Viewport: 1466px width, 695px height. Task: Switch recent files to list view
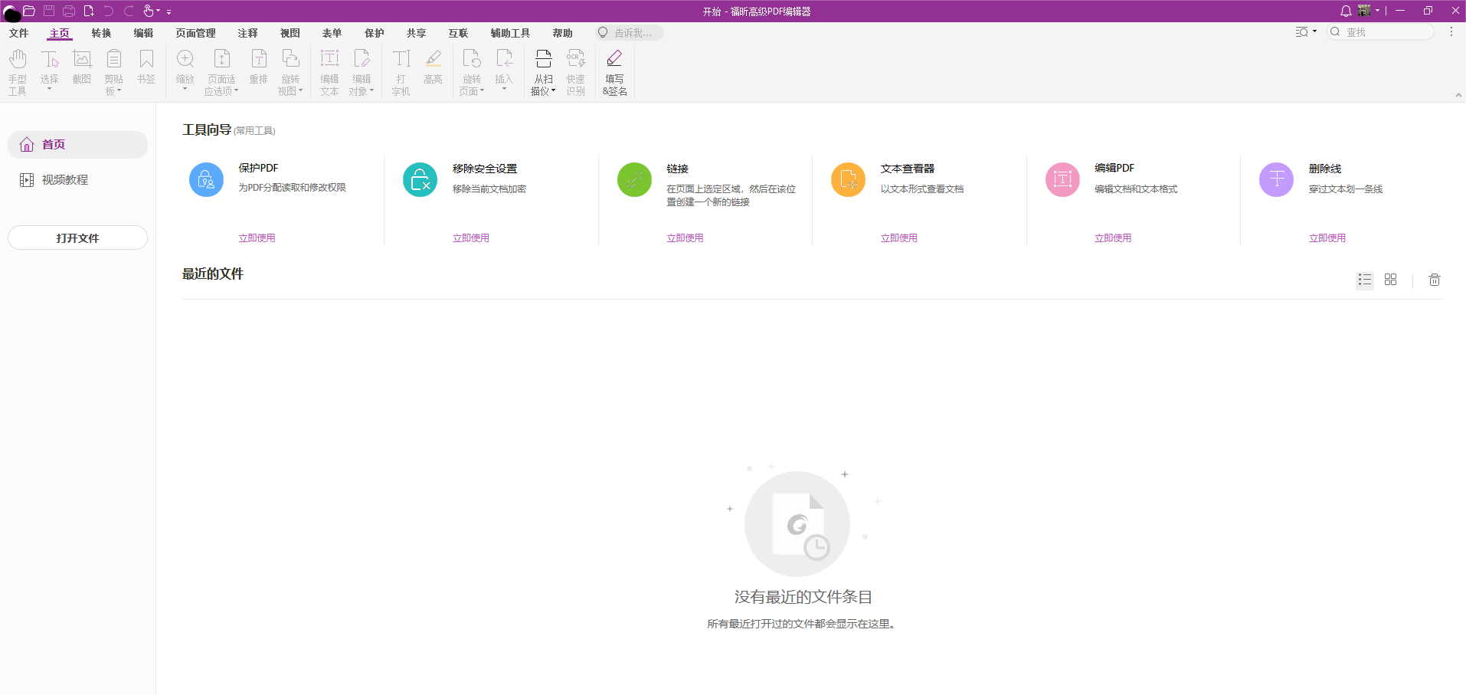1364,280
